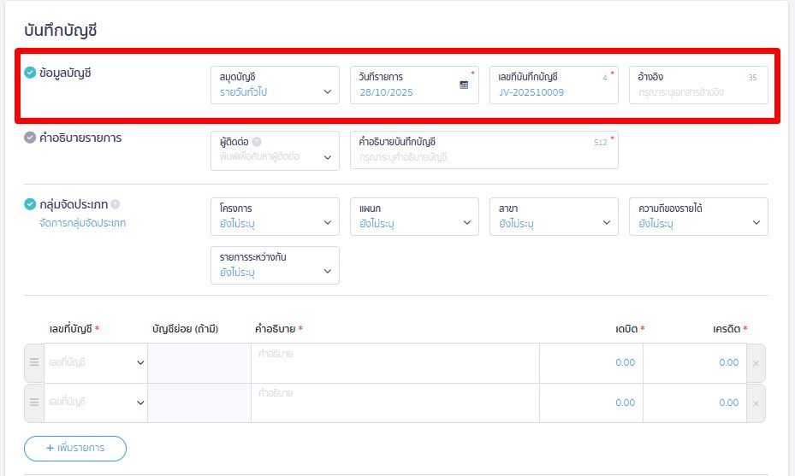Click the เพิ่มรายการ button

[75, 448]
